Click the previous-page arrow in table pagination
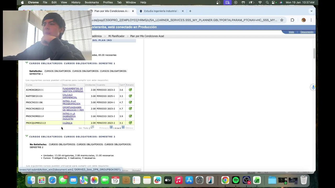335x188 pixels. pyautogui.click(x=111, y=127)
